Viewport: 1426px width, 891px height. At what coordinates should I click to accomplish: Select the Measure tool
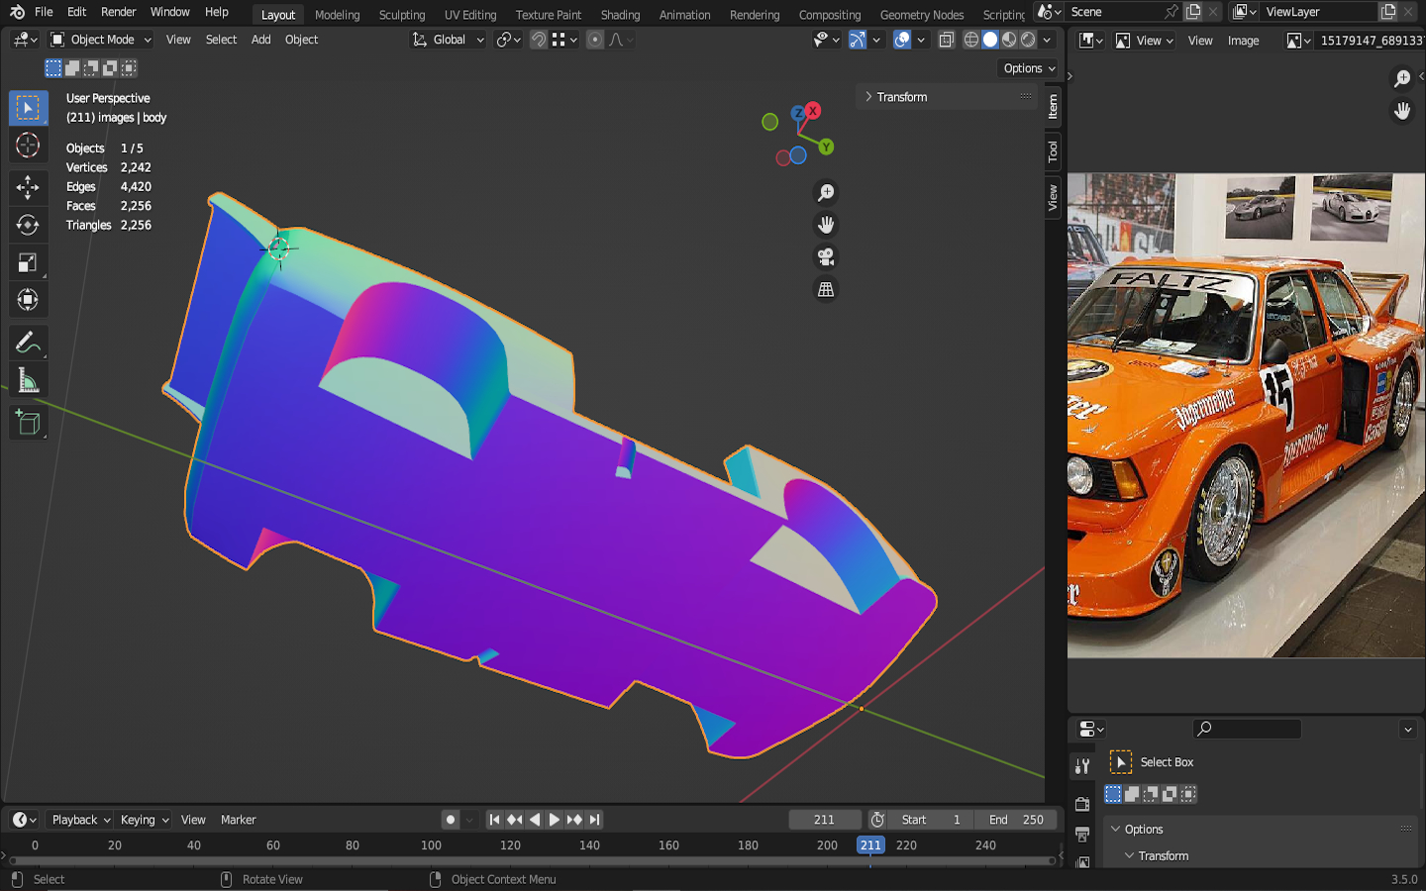click(x=28, y=381)
